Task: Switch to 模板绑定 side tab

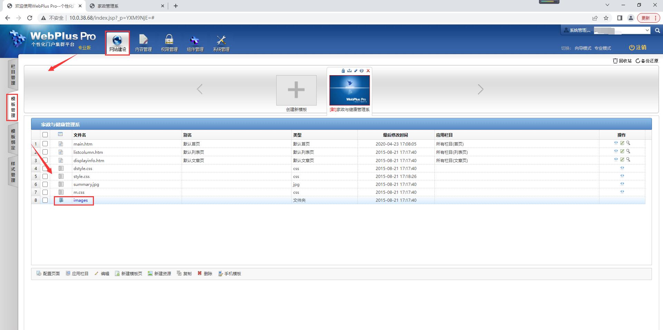Action: pos(13,139)
